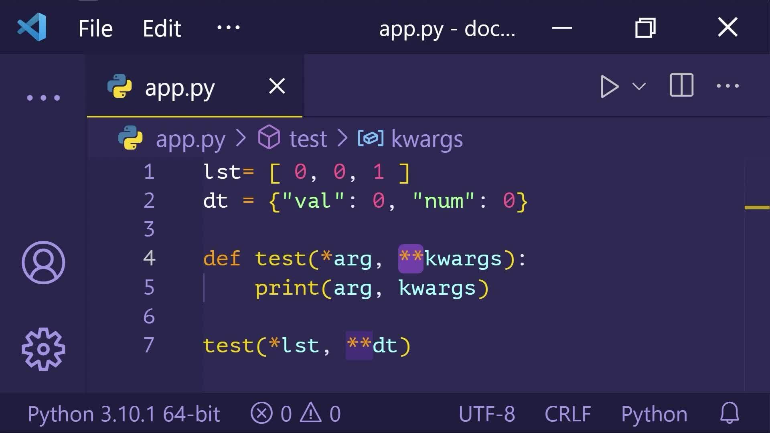The width and height of the screenshot is (770, 433).
Task: Open editor More Actions ellipsis
Action: pyautogui.click(x=727, y=86)
